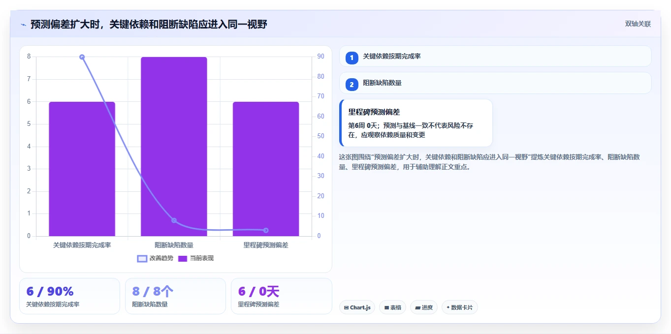Click right axis value 90
Screen dimensions: 671x334
[x=320, y=57]
